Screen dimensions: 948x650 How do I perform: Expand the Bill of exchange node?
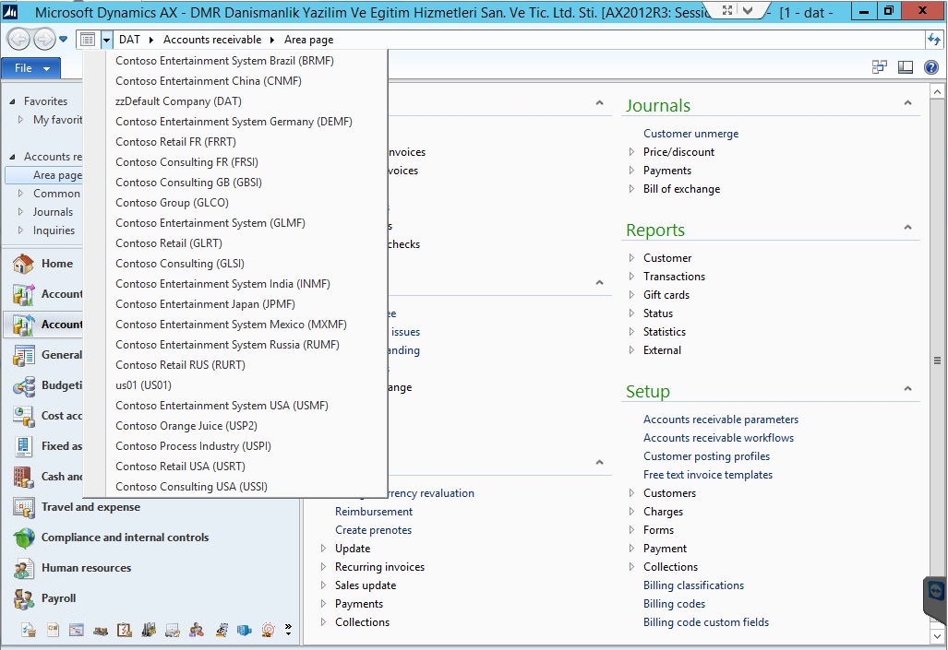[x=631, y=188]
